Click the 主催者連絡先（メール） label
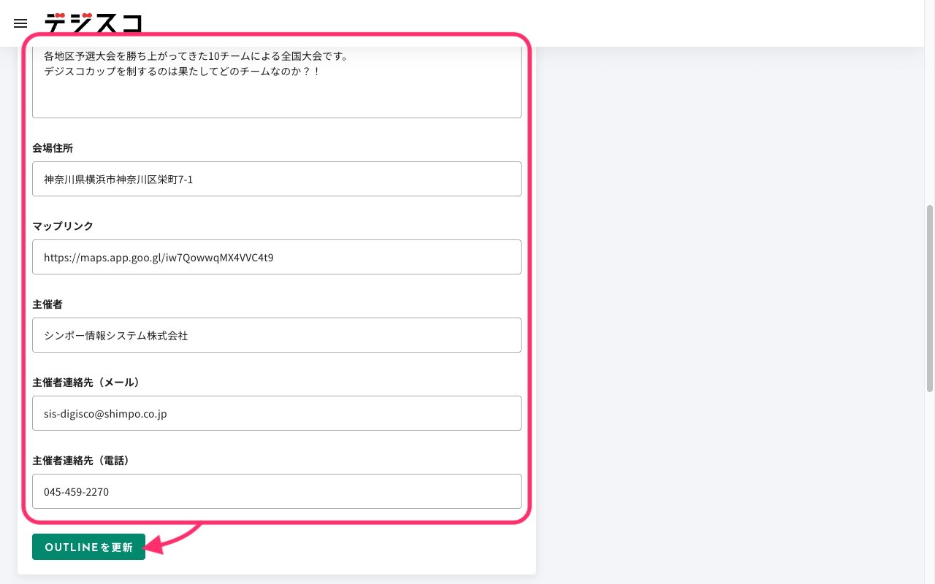The image size is (935, 584). click(x=86, y=383)
